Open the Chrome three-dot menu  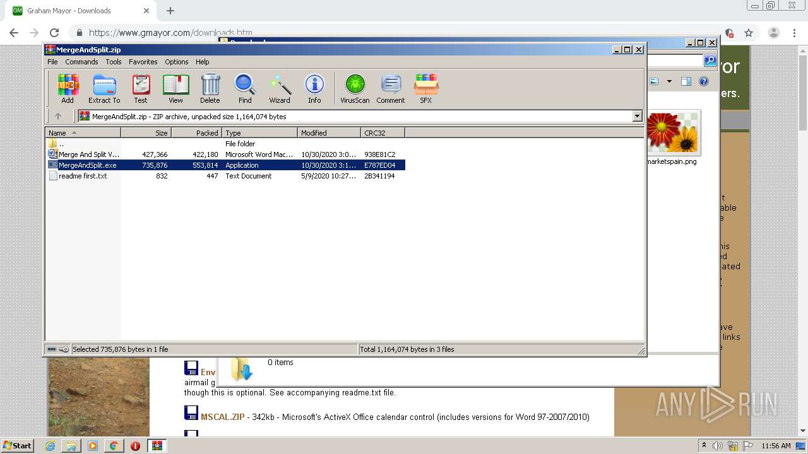click(795, 33)
